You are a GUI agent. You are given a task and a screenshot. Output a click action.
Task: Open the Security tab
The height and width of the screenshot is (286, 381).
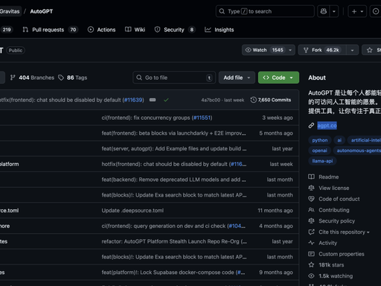point(175,30)
